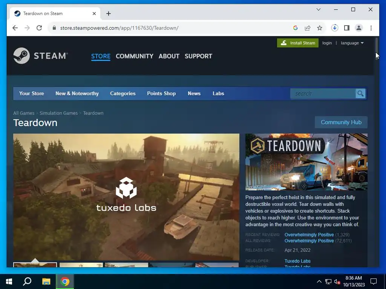Open File Explorer from taskbar
Viewport: 386px width, 289px height.
click(46, 281)
